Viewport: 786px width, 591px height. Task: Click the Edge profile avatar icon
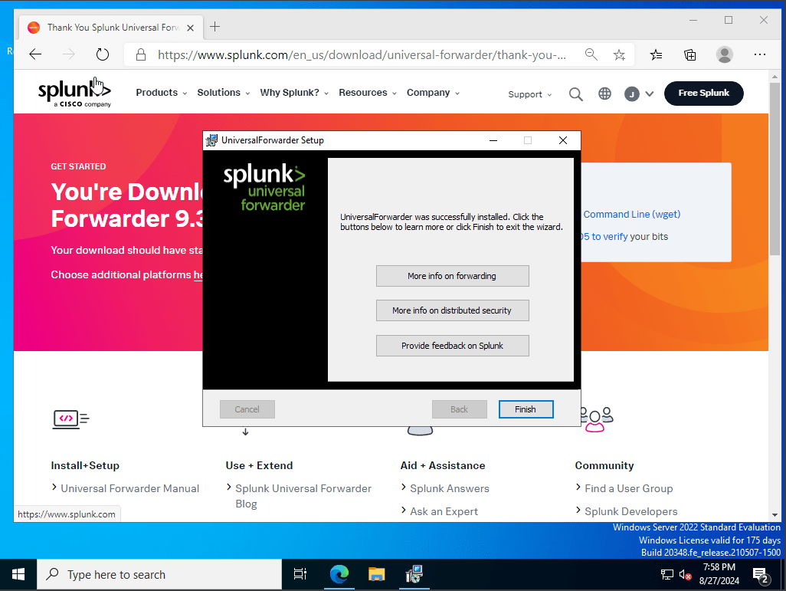coord(725,54)
